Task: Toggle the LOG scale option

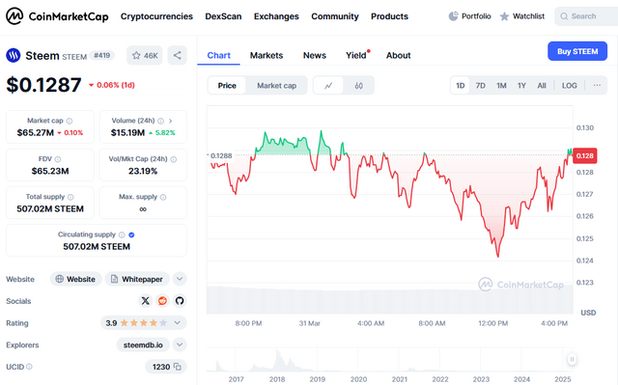Action: (569, 86)
